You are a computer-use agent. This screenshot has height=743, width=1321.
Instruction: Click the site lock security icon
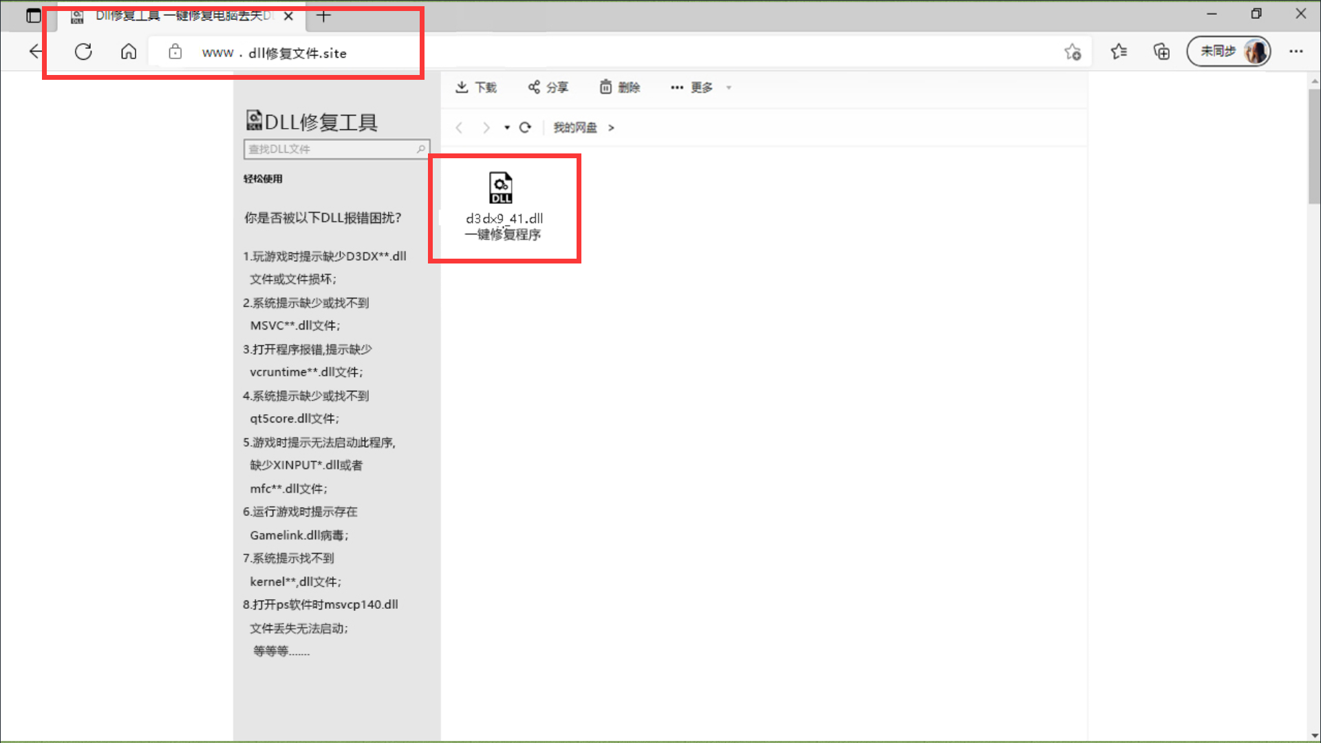pos(175,52)
